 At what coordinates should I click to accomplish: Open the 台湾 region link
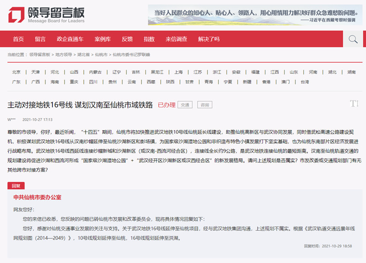click(305, 82)
